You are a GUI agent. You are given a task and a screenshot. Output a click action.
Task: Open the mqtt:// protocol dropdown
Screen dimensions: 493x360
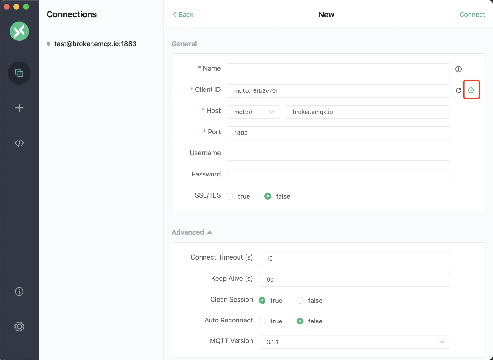[253, 112]
